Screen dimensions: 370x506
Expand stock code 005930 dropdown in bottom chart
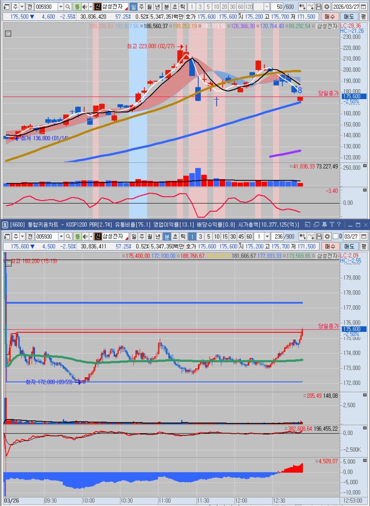[61, 236]
